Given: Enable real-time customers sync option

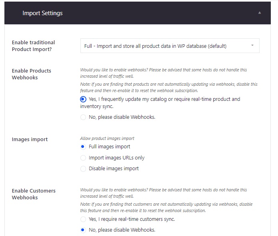Looking at the screenshot, I should [x=83, y=219].
